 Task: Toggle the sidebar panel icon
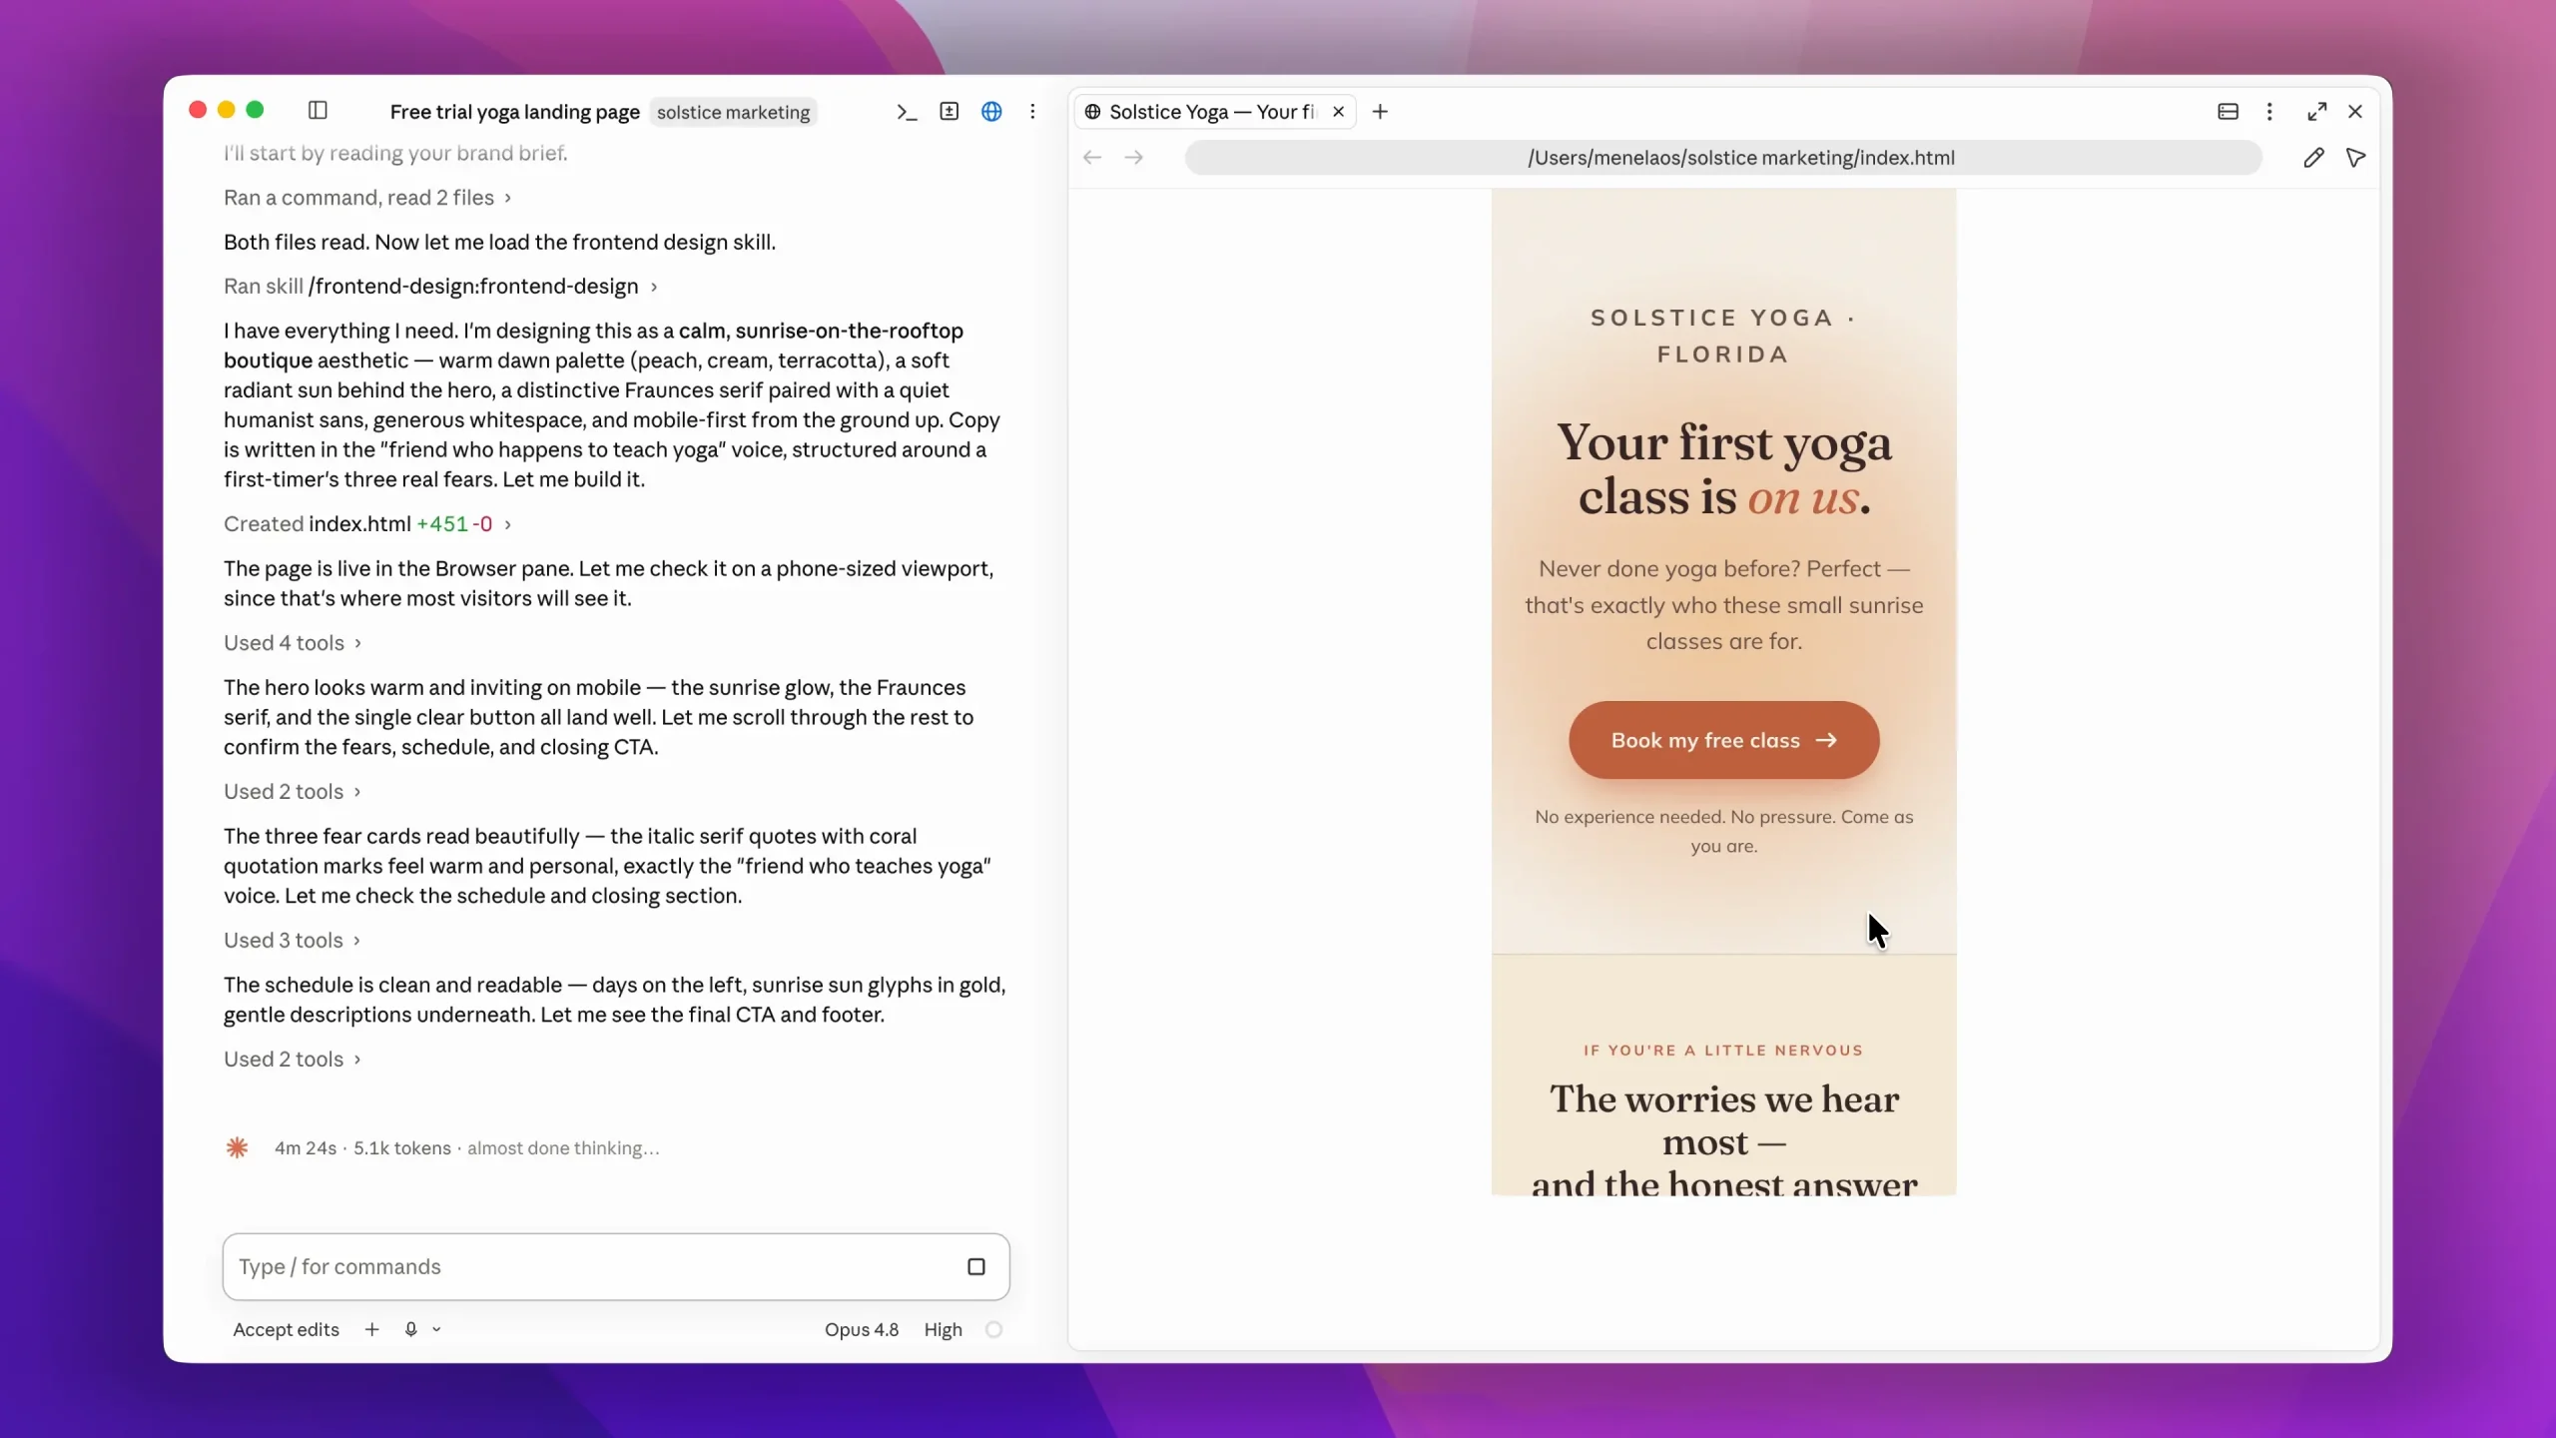click(x=318, y=110)
